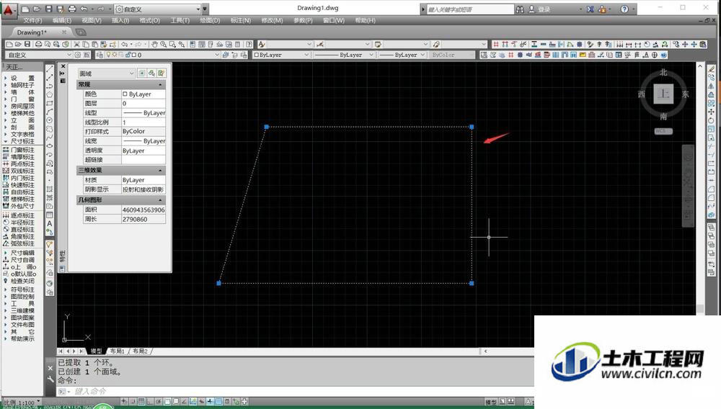Select the Polygon draw tool
The image size is (721, 409).
pos(50,94)
